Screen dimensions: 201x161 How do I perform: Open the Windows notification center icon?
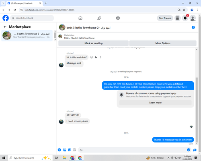pyautogui.click(x=196, y=158)
